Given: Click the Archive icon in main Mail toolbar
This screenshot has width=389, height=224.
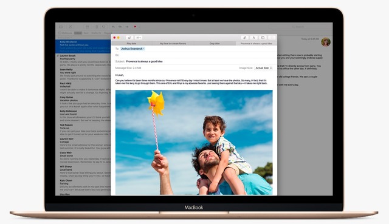Looking at the screenshot, I should (x=88, y=27).
